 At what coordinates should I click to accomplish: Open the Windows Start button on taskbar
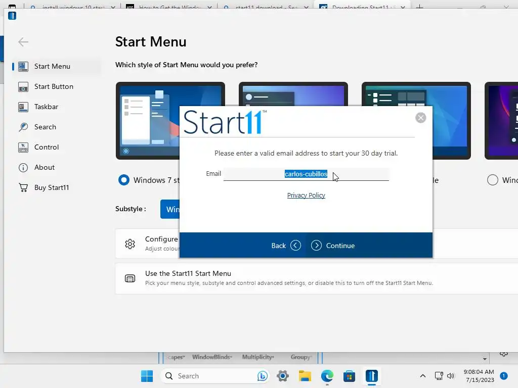click(x=147, y=376)
